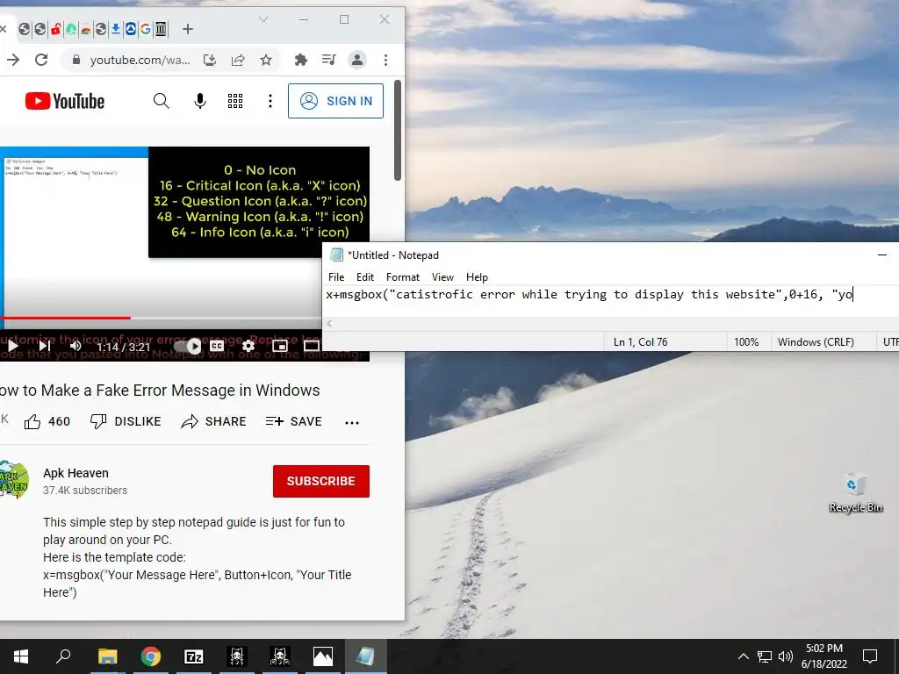Image resolution: width=899 pixels, height=674 pixels.
Task: Click the SIGN IN button
Action: (335, 101)
